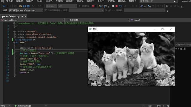Collapse the int main() function

tap(14, 43)
